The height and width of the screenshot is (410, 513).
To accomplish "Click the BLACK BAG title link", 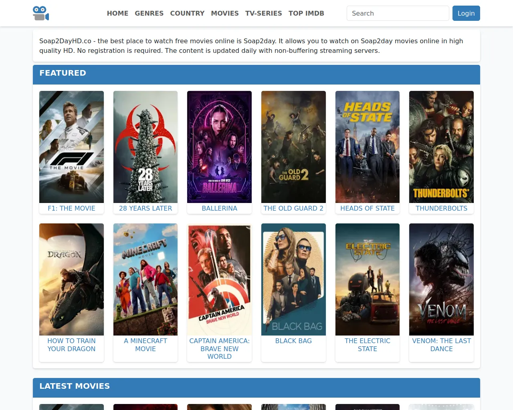I will pos(293,341).
